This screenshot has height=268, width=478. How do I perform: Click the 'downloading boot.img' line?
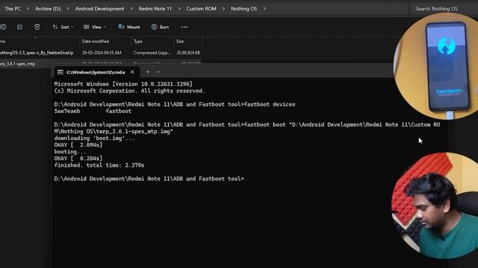(94, 138)
